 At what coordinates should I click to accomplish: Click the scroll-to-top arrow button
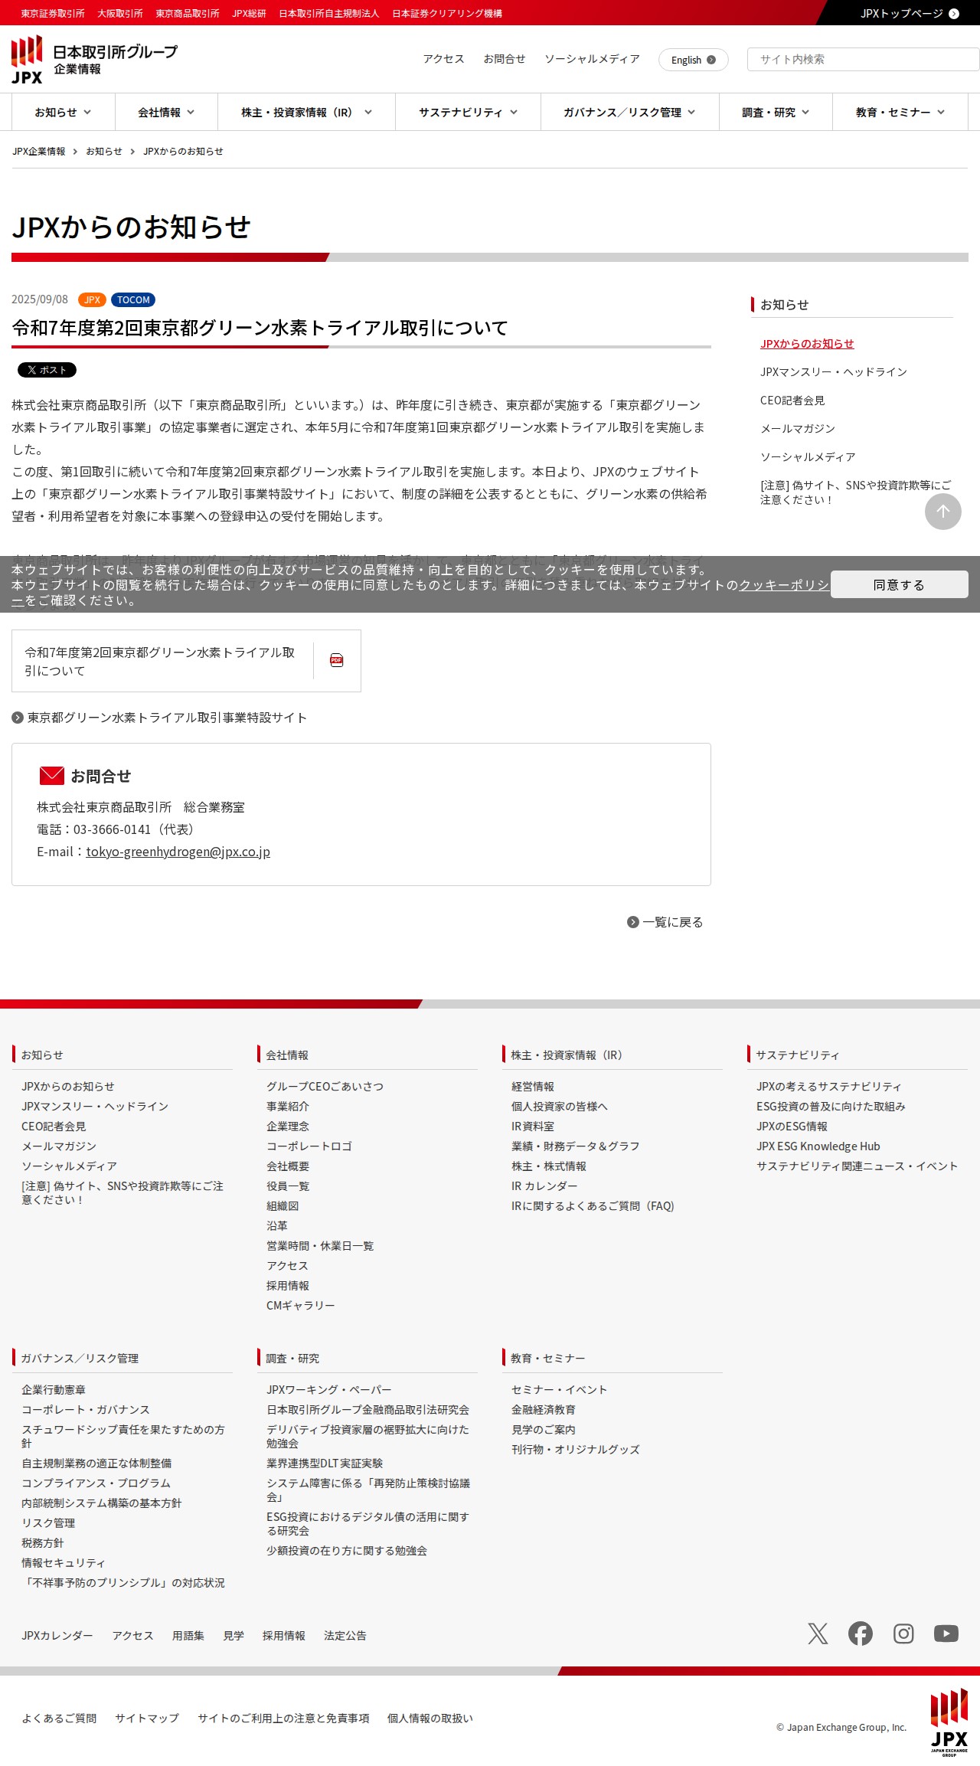(943, 512)
